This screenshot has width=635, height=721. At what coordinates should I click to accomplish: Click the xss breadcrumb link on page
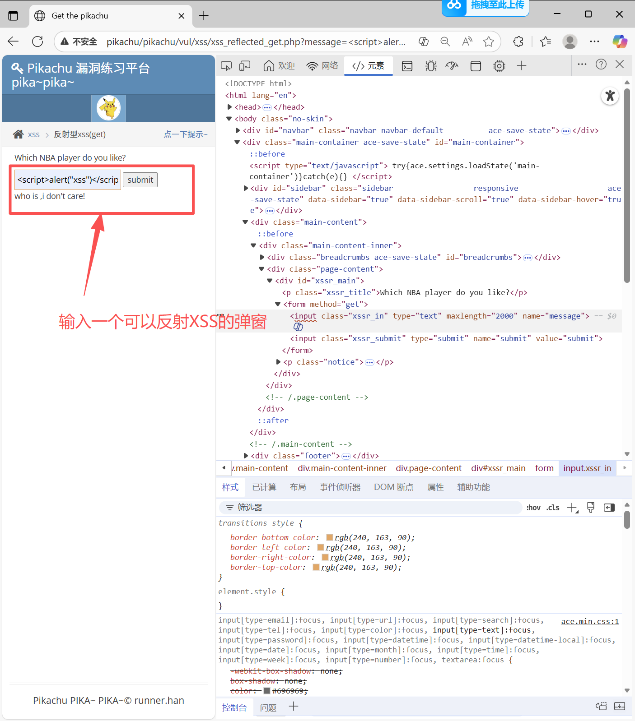tap(33, 134)
